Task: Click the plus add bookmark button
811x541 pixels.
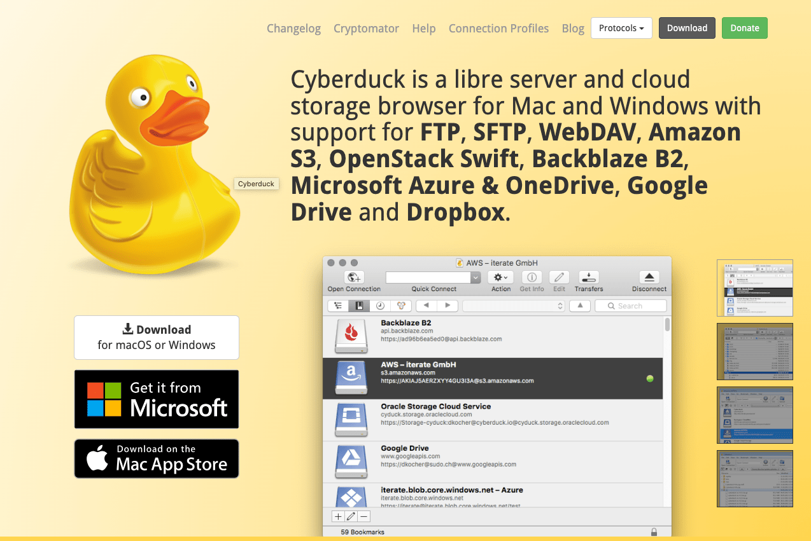Action: pos(338,516)
